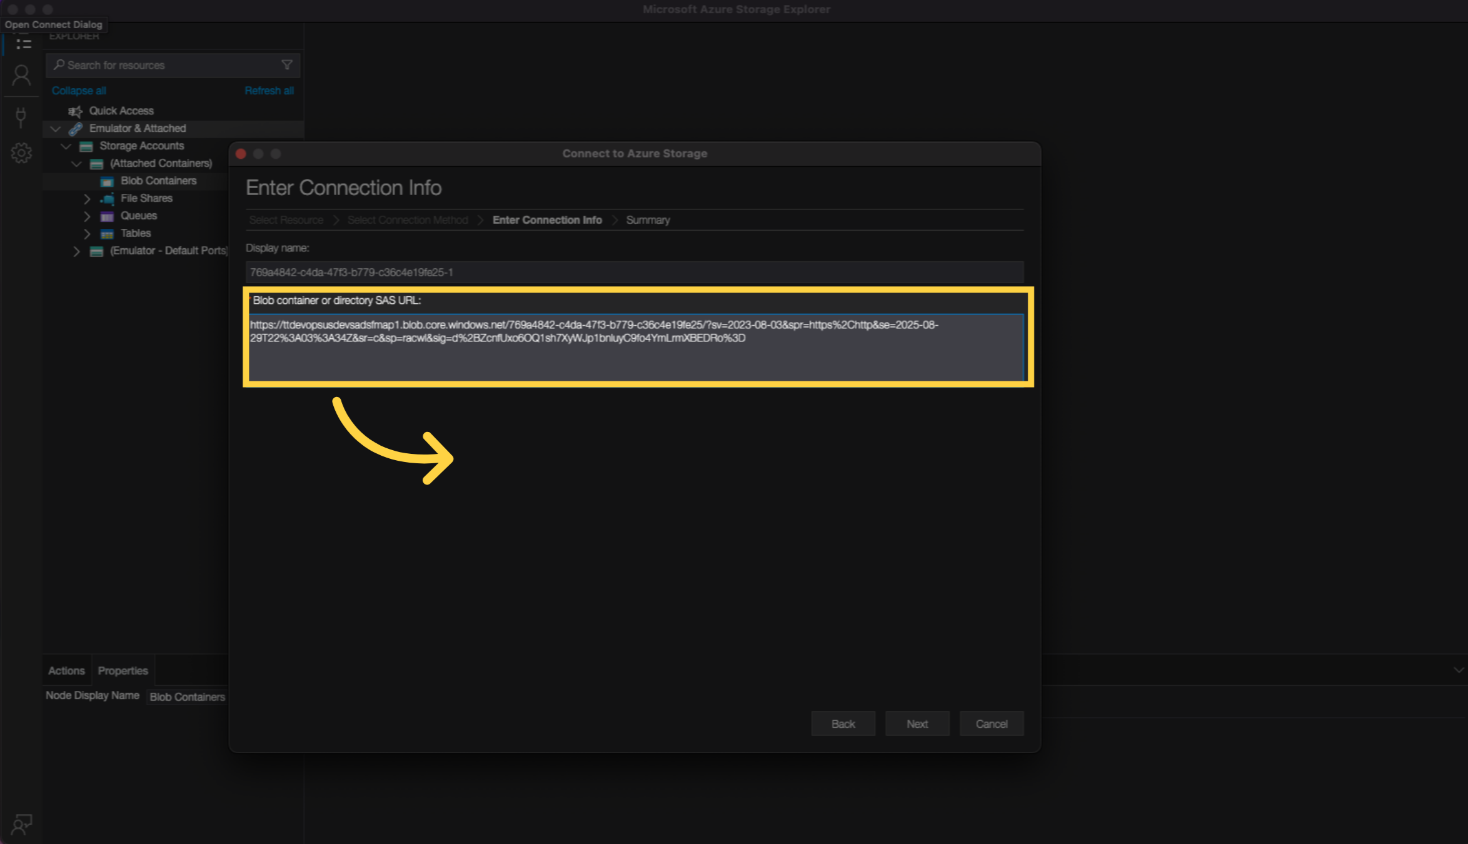Open the Settings gear icon
This screenshot has height=844, width=1468.
(21, 153)
